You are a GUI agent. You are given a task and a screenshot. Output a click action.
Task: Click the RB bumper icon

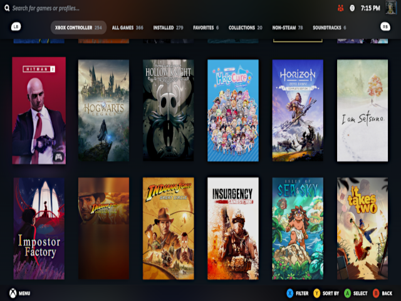pos(385,26)
